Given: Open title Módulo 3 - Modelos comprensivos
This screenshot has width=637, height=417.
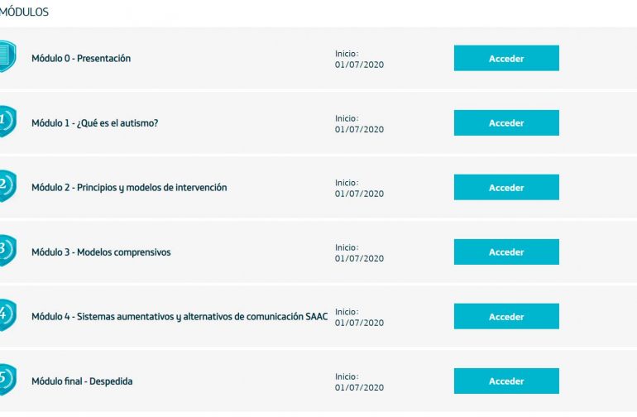Looking at the screenshot, I should (x=101, y=252).
